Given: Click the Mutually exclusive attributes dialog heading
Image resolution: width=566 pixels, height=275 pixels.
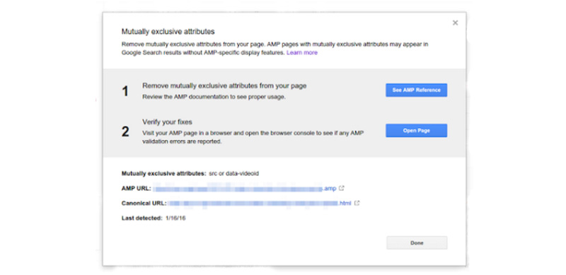Looking at the screenshot, I should click(168, 32).
